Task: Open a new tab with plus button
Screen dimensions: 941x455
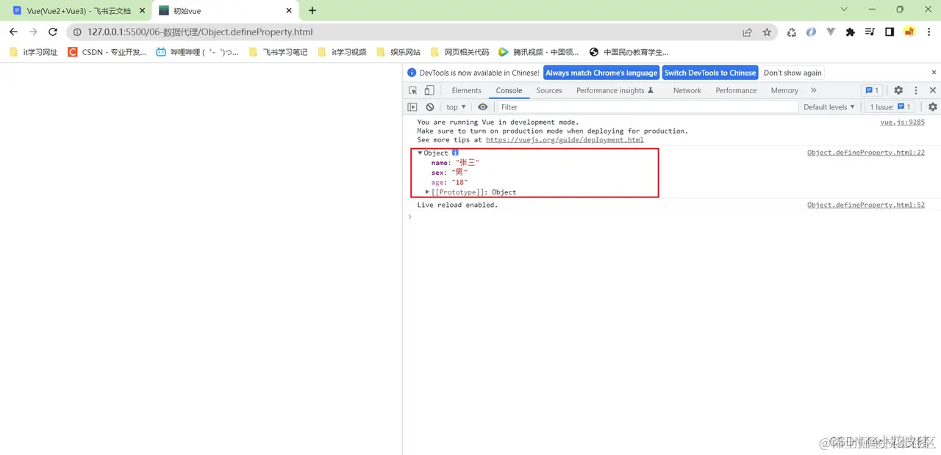Action: tap(312, 11)
